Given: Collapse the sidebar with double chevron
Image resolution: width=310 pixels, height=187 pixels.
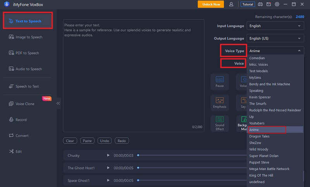Looking at the screenshot, I should [x=59, y=103].
